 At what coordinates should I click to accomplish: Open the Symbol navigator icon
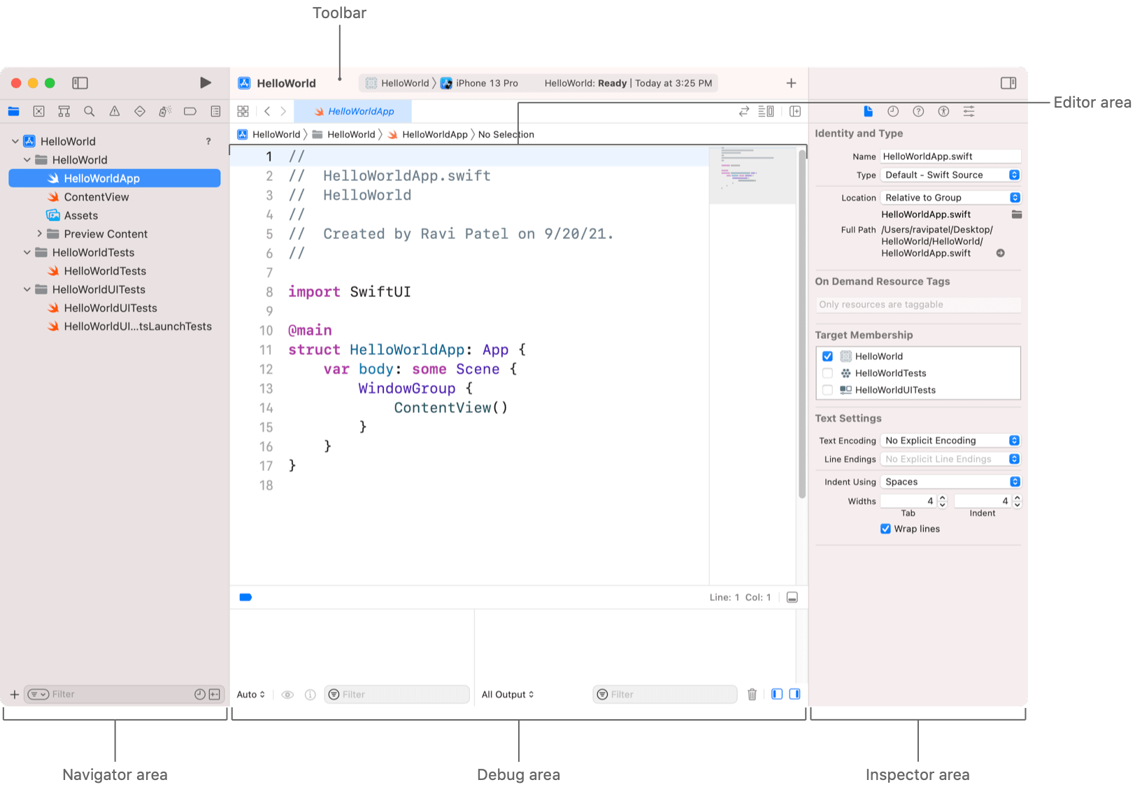(x=64, y=111)
